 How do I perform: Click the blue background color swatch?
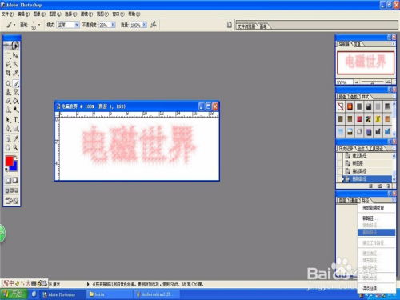(14, 167)
